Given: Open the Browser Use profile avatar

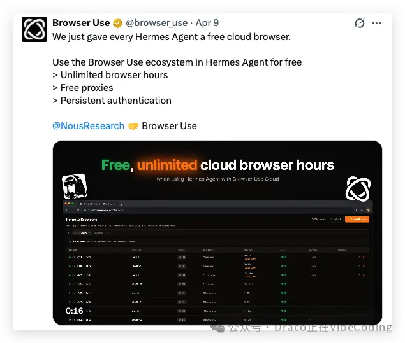Looking at the screenshot, I should [34, 29].
